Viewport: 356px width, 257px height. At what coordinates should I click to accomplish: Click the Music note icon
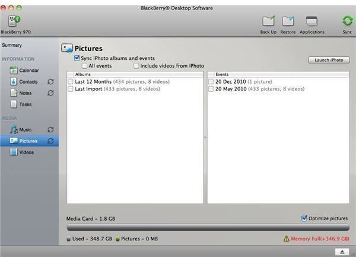[14, 129]
